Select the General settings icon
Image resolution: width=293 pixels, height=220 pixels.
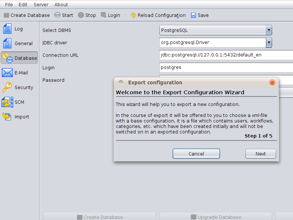tap(7, 43)
